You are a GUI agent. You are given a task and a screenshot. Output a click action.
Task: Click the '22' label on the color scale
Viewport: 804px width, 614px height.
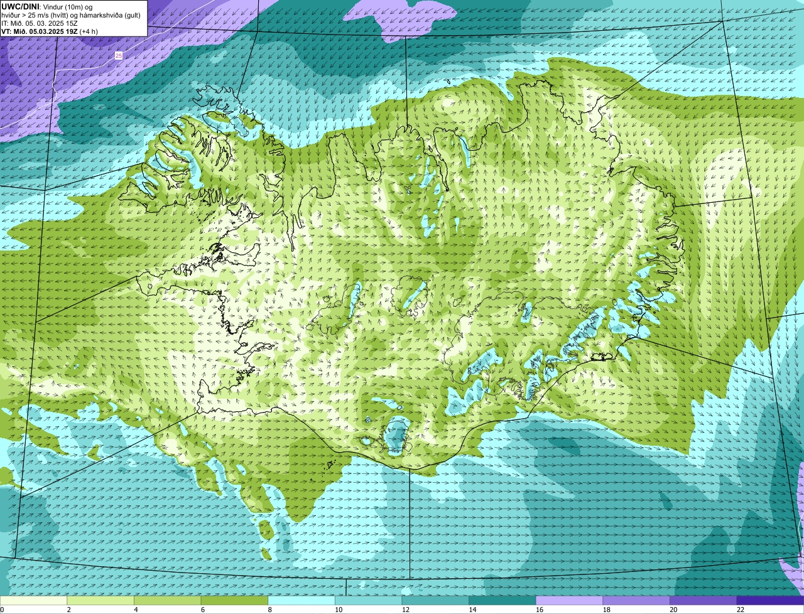coord(740,610)
